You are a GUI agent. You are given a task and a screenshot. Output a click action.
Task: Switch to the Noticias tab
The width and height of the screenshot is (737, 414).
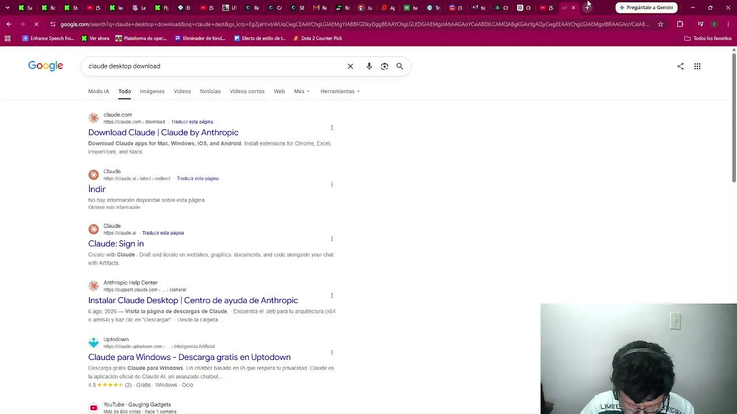coord(210,91)
